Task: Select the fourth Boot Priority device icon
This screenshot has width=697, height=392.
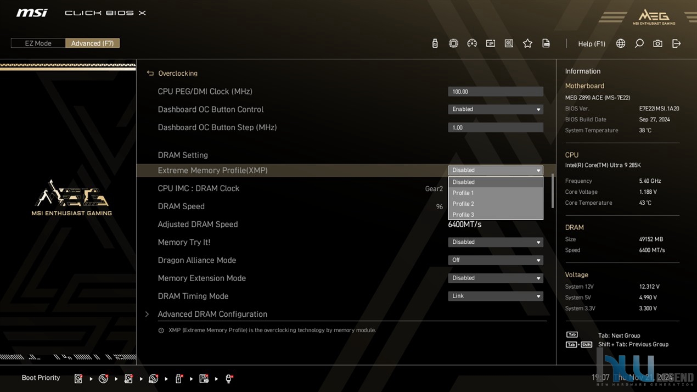Action: [154, 378]
